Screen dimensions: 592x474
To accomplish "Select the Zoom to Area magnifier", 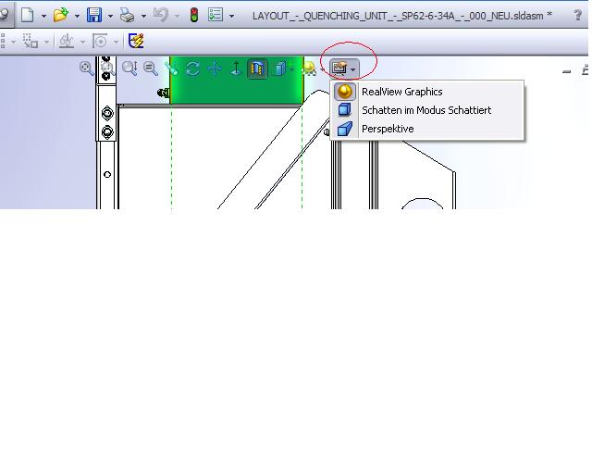I will pyautogui.click(x=108, y=69).
